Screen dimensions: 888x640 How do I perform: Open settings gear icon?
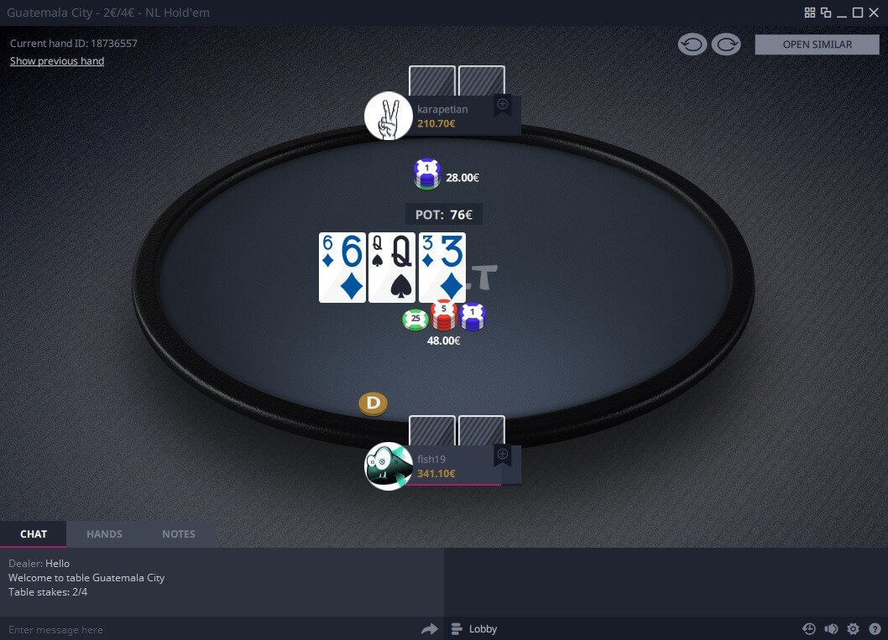click(x=853, y=629)
